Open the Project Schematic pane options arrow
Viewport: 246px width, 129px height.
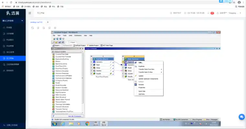[x=215, y=48]
